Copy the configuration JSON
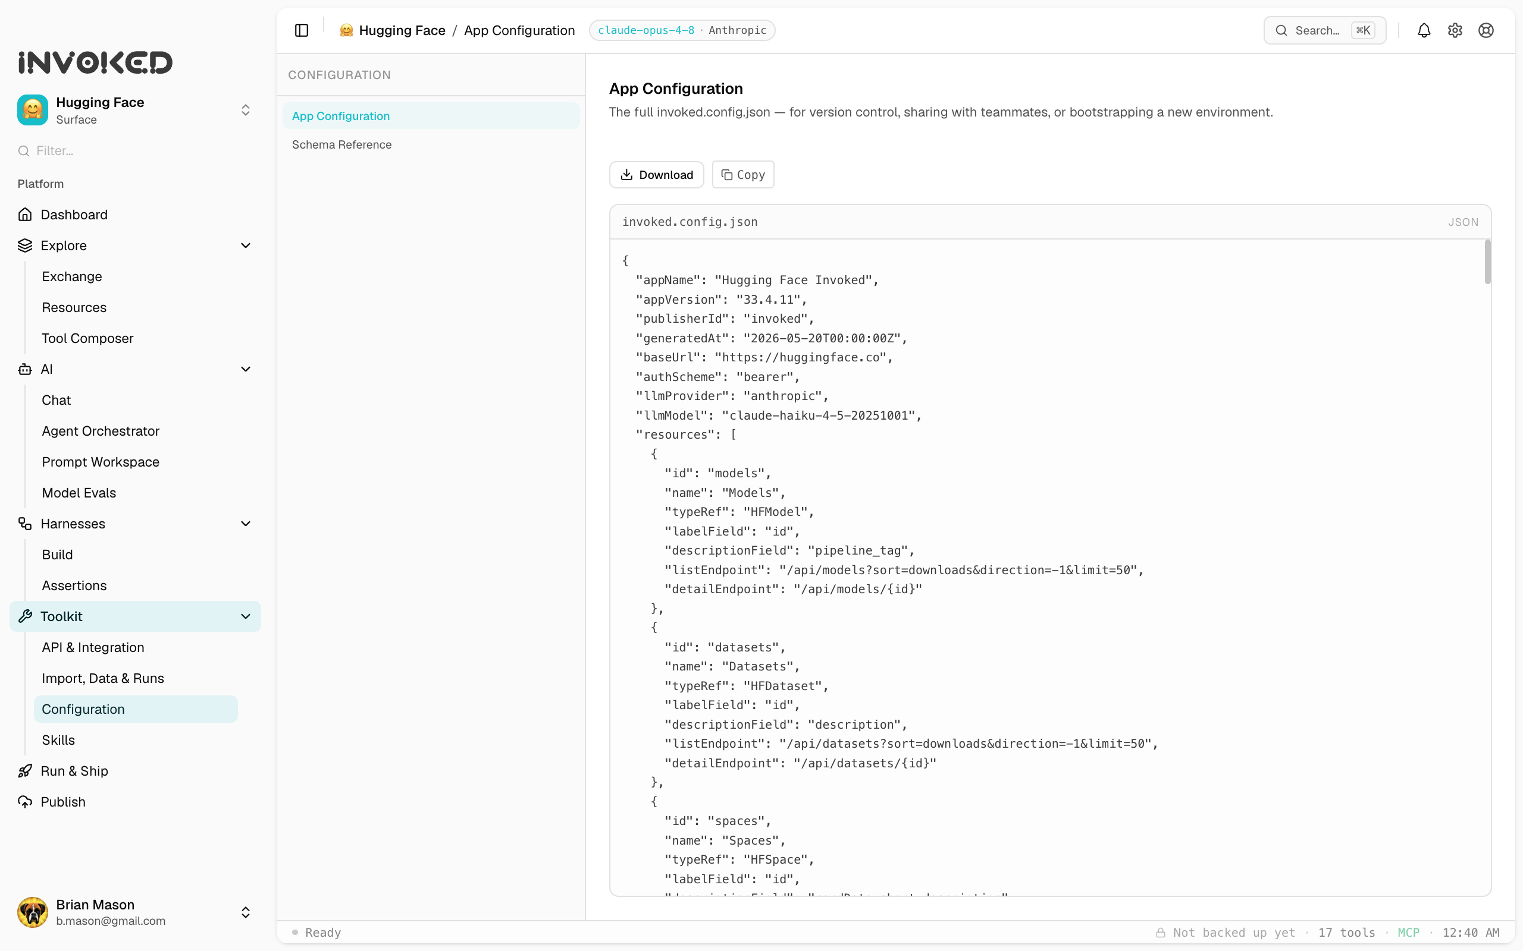 point(742,175)
